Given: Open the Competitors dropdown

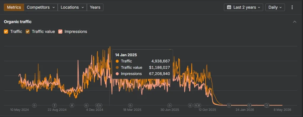Looking at the screenshot, I should (41, 7).
